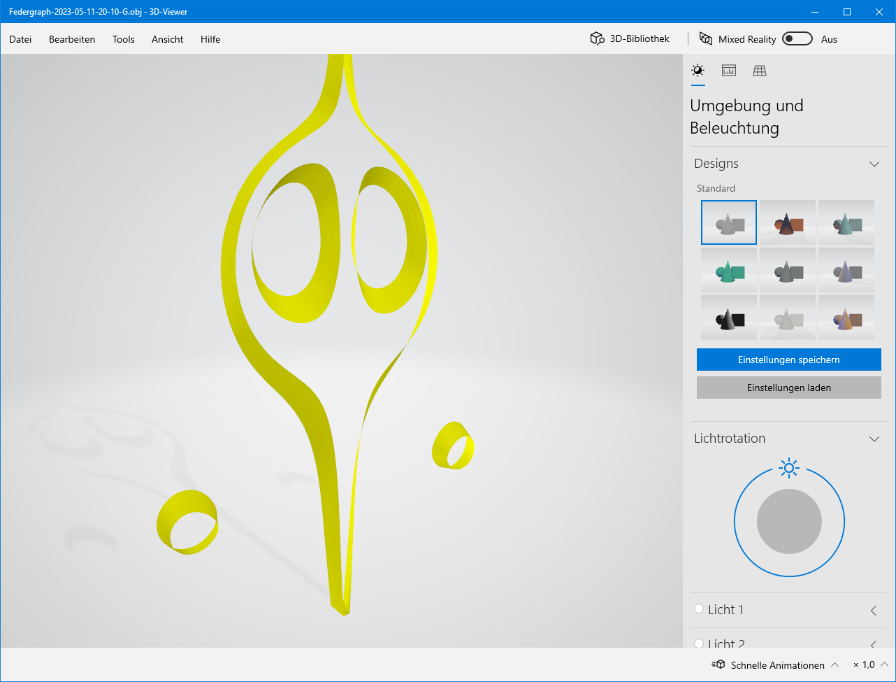Collapse the Lichtrotation section
896x682 pixels.
pyautogui.click(x=874, y=439)
